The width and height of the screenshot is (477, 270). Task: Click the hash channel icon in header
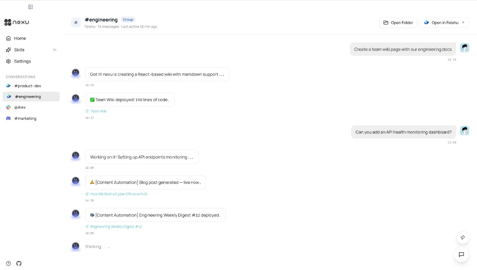coord(76,22)
